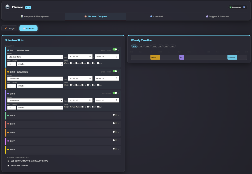Click the orange color dot beside Slot 2
The image size is (252, 174).
tap(7, 72)
